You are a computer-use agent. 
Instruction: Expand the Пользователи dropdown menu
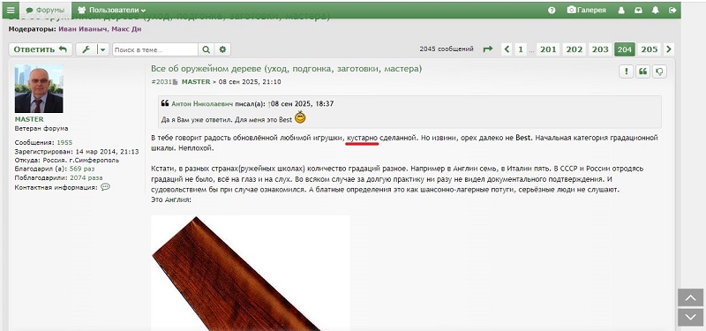point(111,10)
